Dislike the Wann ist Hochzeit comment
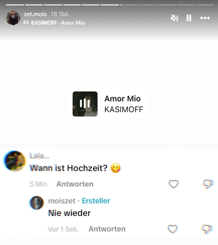The height and width of the screenshot is (245, 218). pos(208,184)
